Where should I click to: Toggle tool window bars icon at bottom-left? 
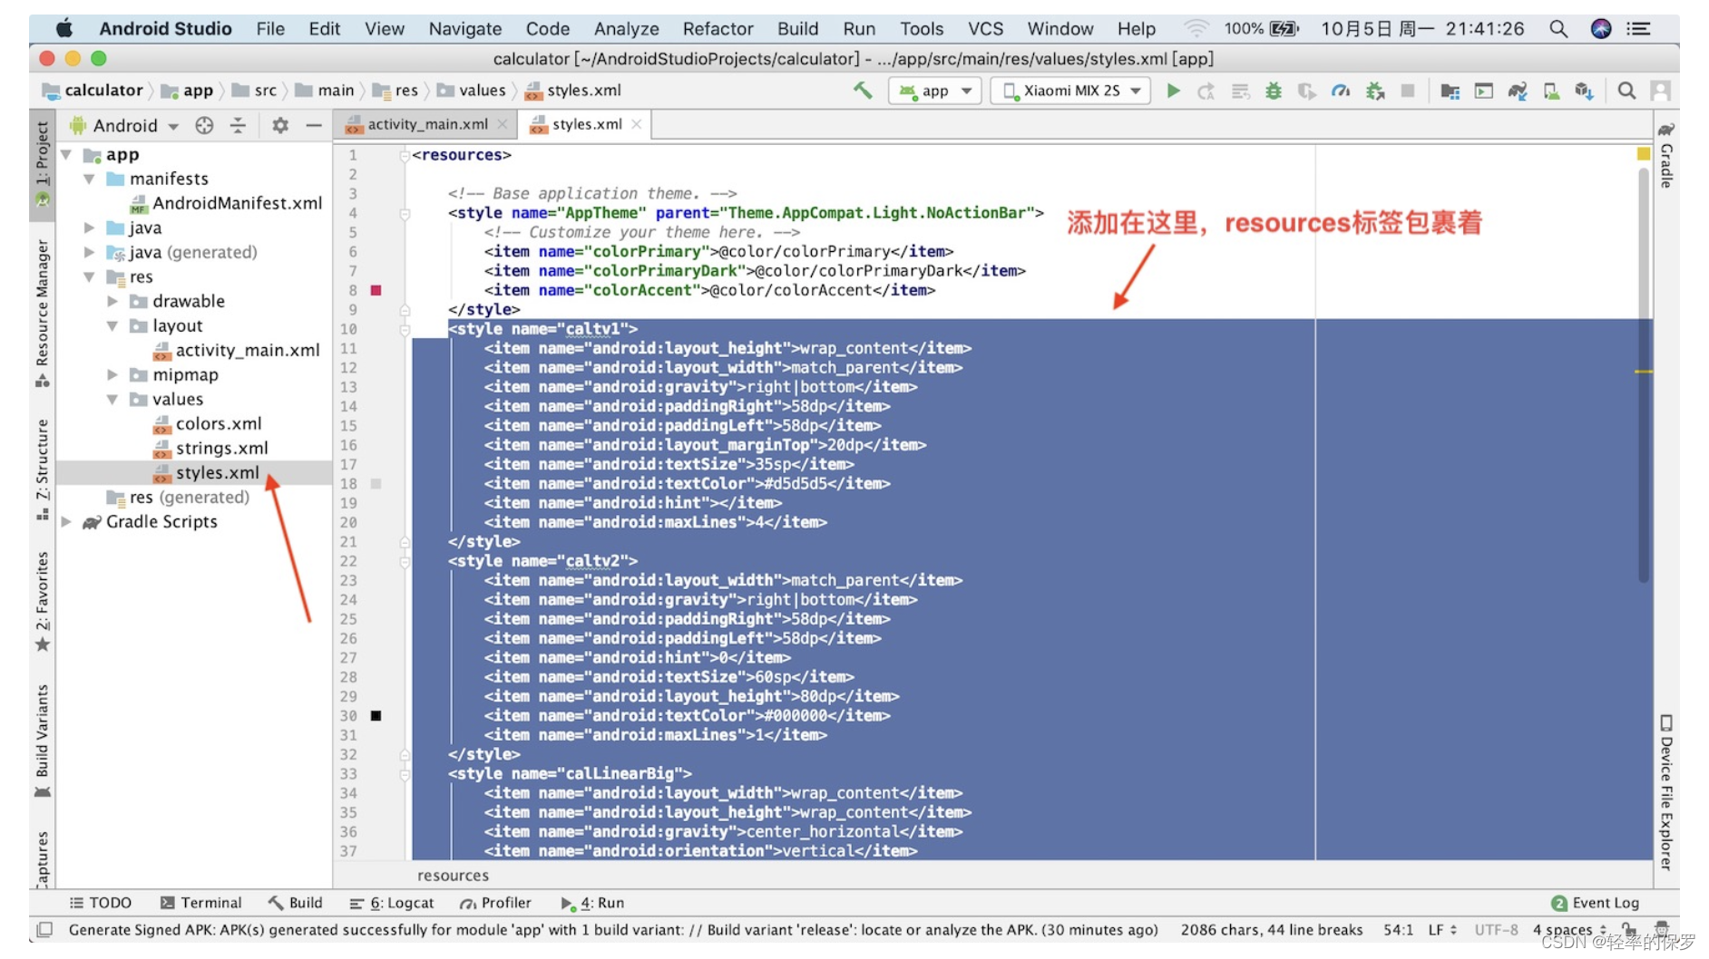(44, 929)
